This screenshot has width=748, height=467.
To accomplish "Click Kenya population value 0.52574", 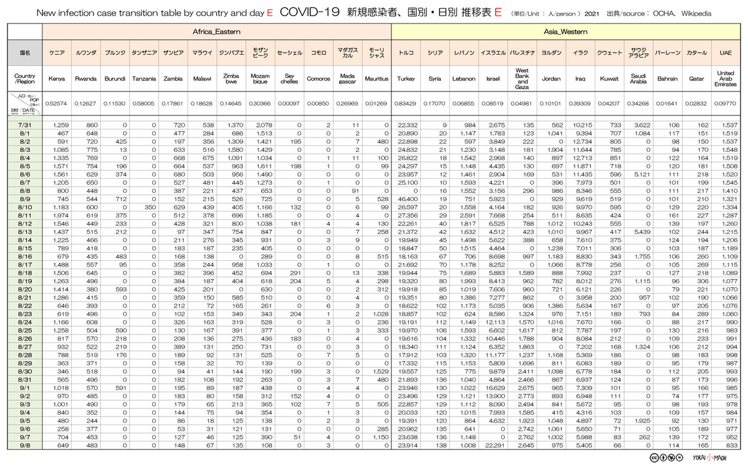I will click(57, 104).
